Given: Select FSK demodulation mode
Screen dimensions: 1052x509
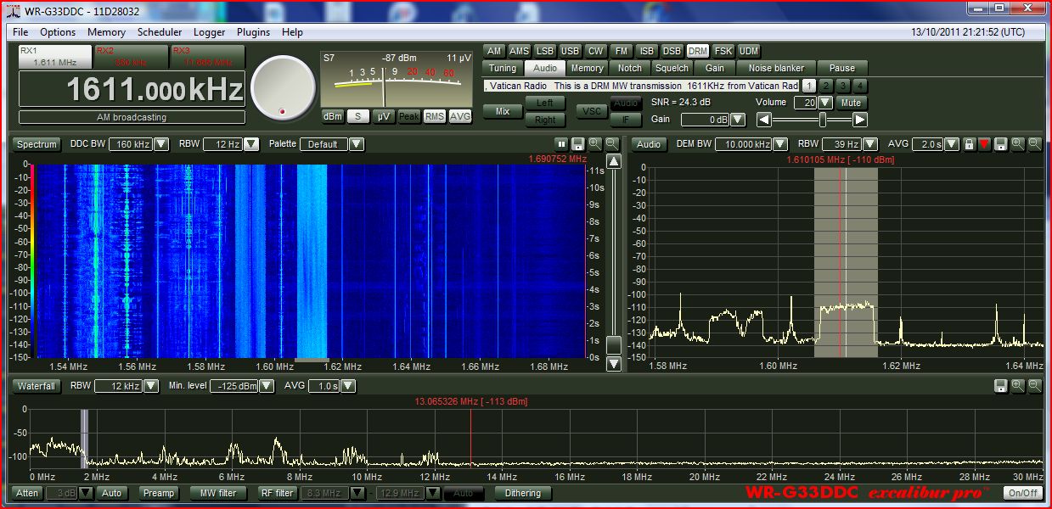Looking at the screenshot, I should [x=723, y=51].
